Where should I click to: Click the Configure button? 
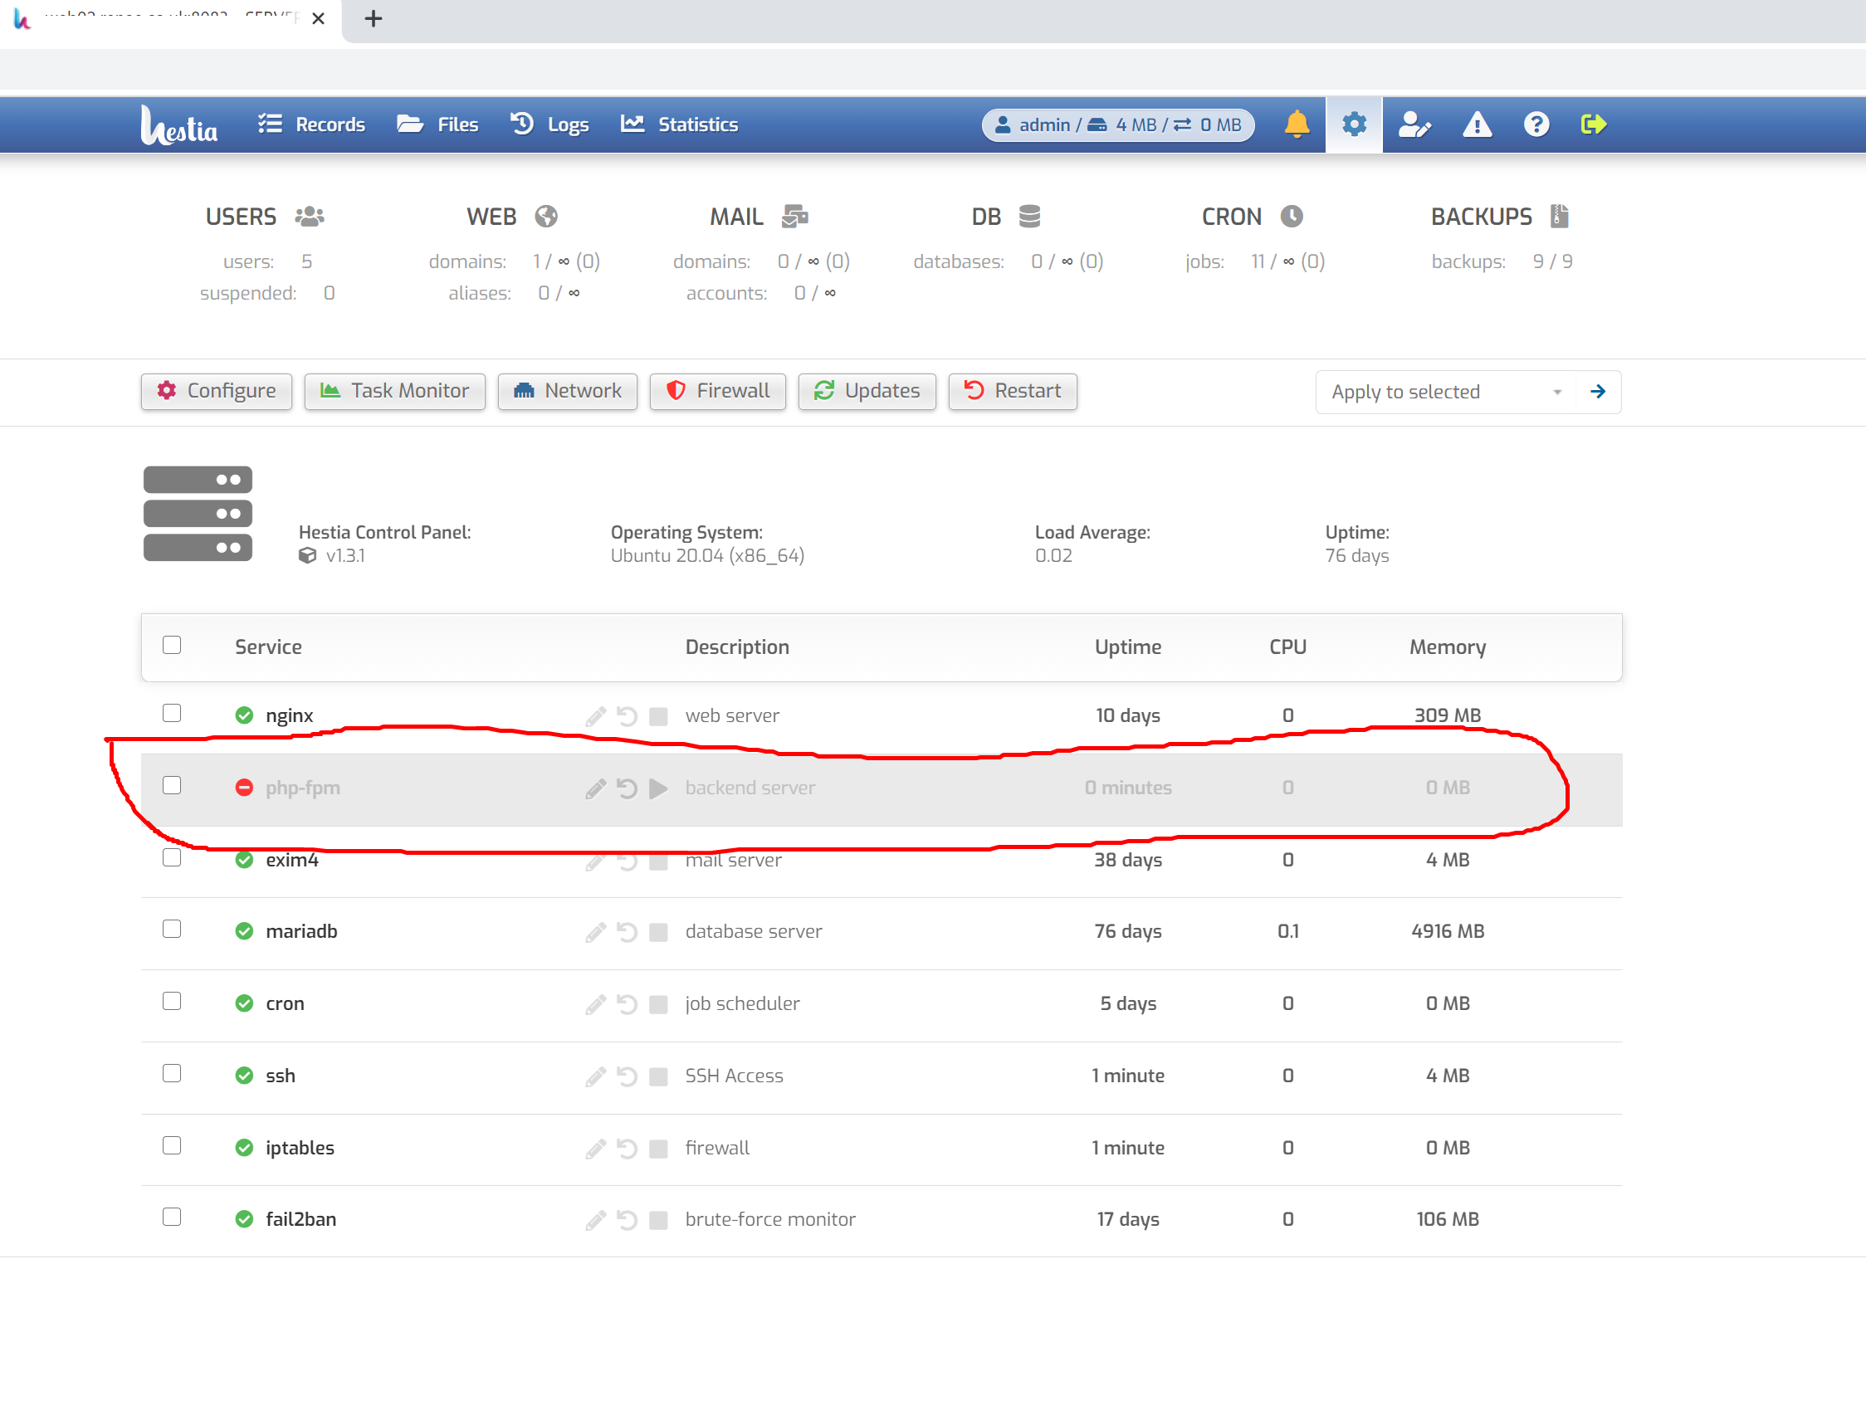click(x=217, y=391)
